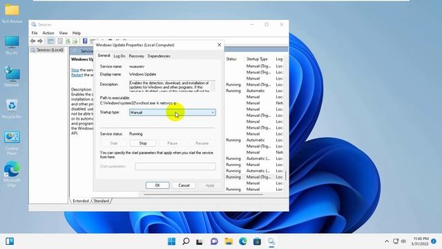The height and width of the screenshot is (249, 442).
Task: Sort by the Status column header
Action: (231, 59)
